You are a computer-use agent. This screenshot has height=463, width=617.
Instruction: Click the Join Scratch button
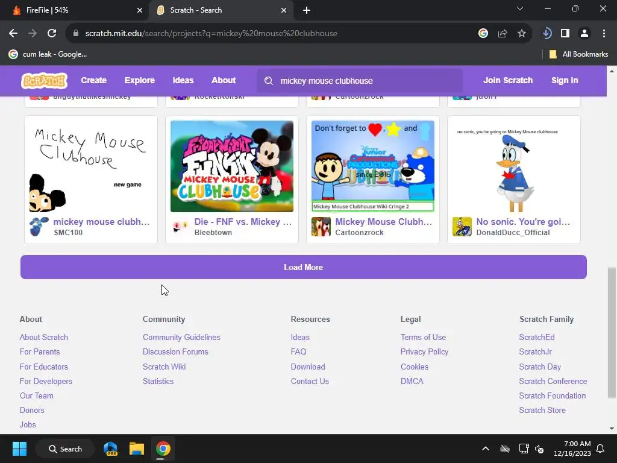point(508,80)
